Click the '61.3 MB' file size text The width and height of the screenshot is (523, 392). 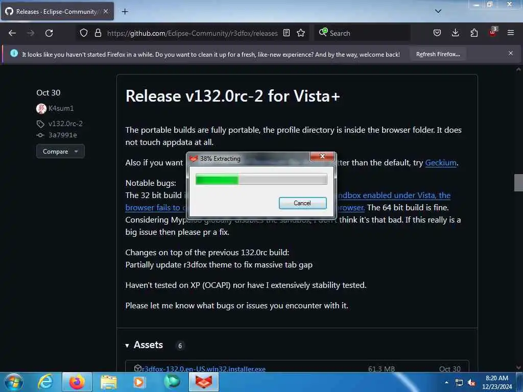pyautogui.click(x=381, y=369)
